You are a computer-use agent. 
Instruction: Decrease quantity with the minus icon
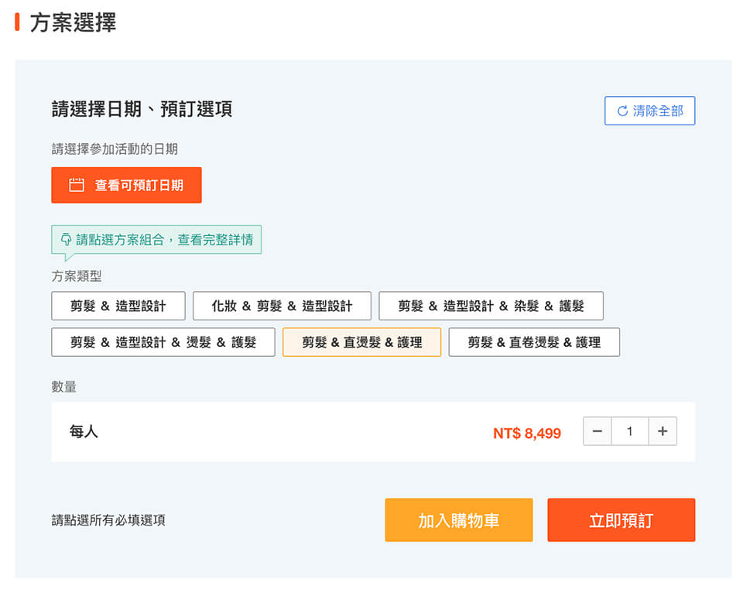597,431
